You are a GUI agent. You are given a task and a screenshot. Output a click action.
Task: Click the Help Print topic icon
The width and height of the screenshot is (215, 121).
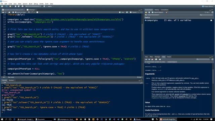pos(156,59)
